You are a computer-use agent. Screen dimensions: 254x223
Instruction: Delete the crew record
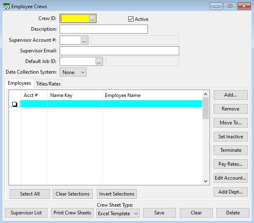click(x=233, y=213)
